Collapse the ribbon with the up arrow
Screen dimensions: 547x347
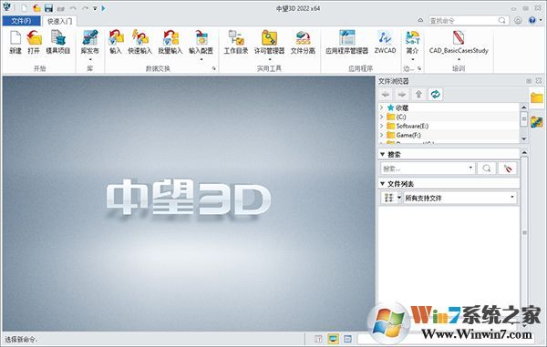click(420, 21)
